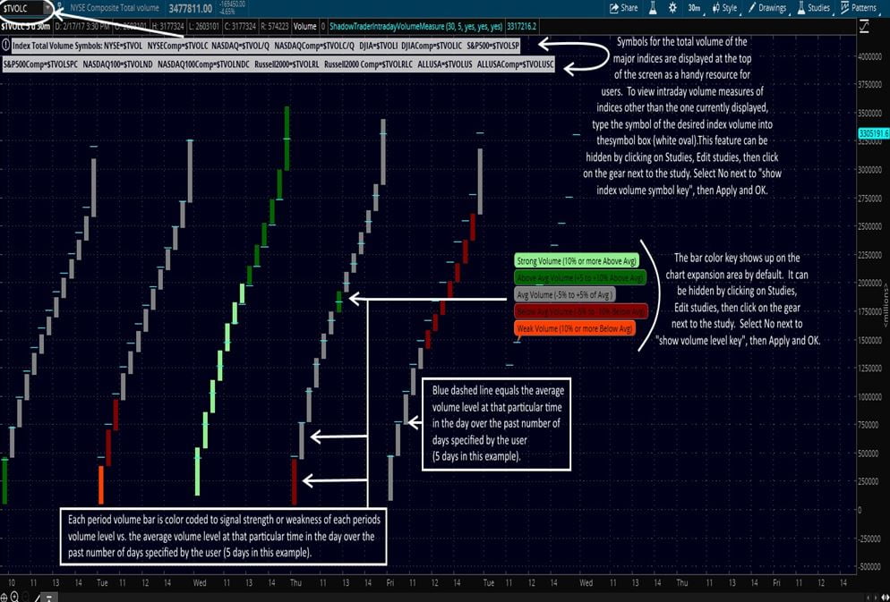Click the Share button in the toolbar
890x602 pixels.
(624, 8)
